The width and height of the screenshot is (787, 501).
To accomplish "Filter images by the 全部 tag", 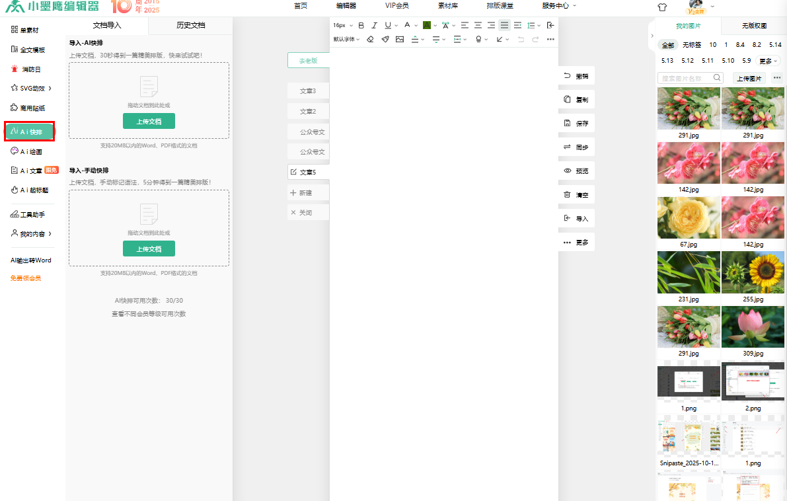I will coord(668,45).
